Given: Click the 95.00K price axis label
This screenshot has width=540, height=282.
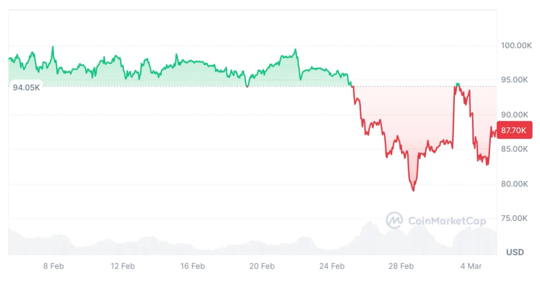Looking at the screenshot, I should coord(515,80).
